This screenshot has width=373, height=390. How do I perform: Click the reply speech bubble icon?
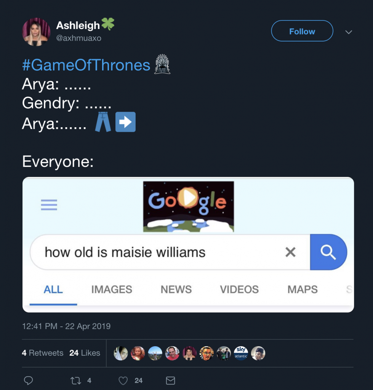[29, 380]
